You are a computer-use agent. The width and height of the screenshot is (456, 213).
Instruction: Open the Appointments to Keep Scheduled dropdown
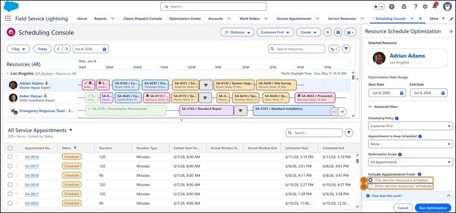click(411, 144)
